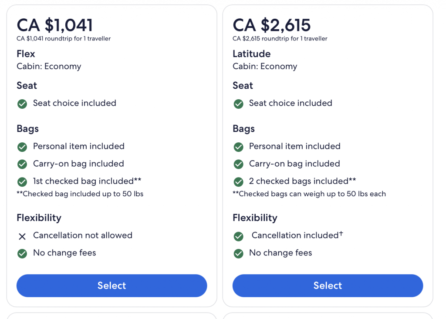Click Latitude no change fees checkmark
446x319 pixels.
click(x=238, y=254)
